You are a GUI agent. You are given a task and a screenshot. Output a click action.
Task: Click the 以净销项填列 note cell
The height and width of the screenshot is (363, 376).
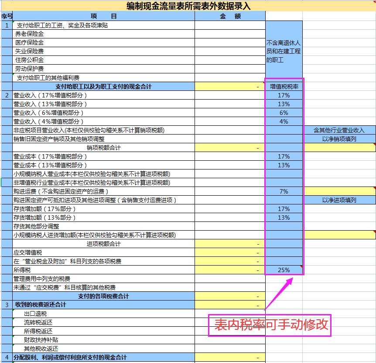pos(339,139)
